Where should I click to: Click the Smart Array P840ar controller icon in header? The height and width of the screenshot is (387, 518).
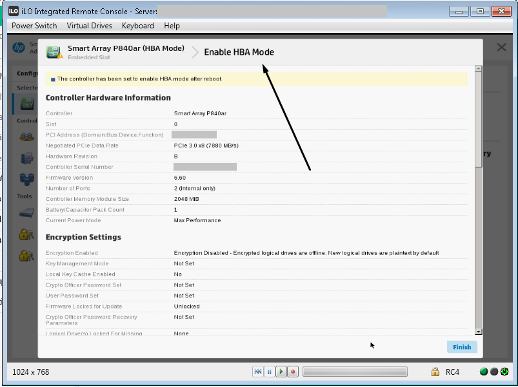pos(54,52)
